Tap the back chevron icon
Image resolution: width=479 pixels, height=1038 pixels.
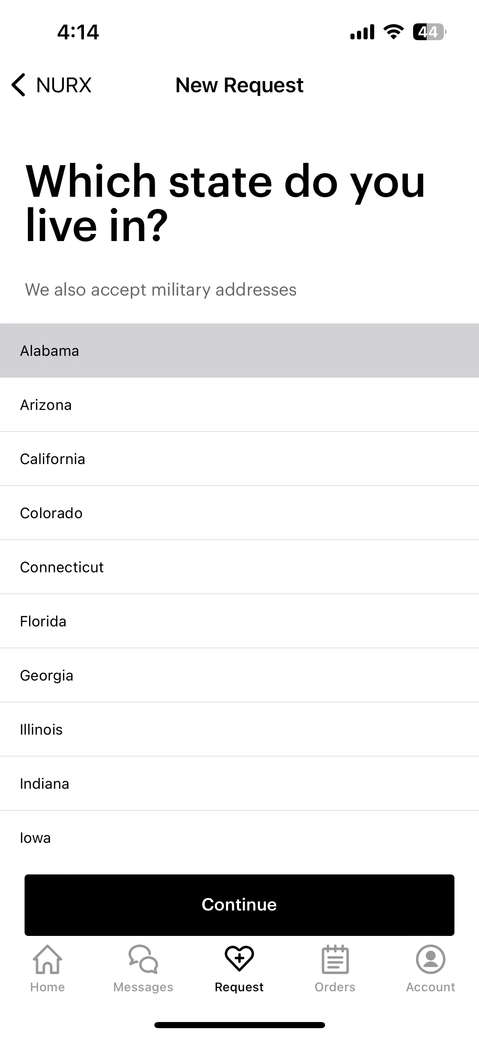[x=18, y=85]
